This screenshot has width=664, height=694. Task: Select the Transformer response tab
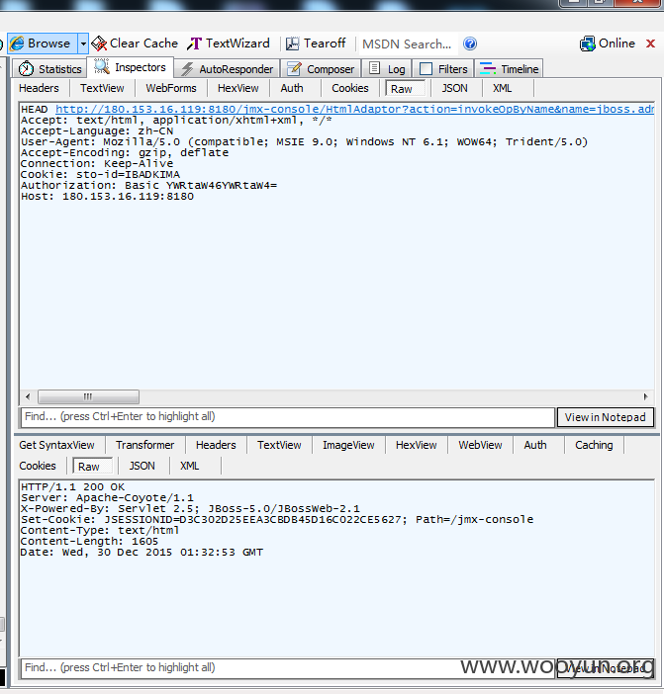[145, 445]
